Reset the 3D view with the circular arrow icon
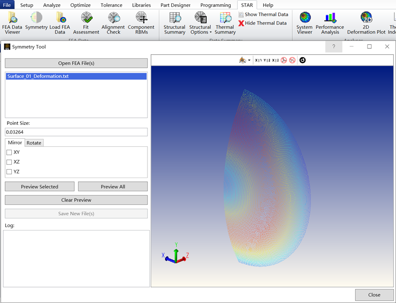The height and width of the screenshot is (303, 396). 302,60
